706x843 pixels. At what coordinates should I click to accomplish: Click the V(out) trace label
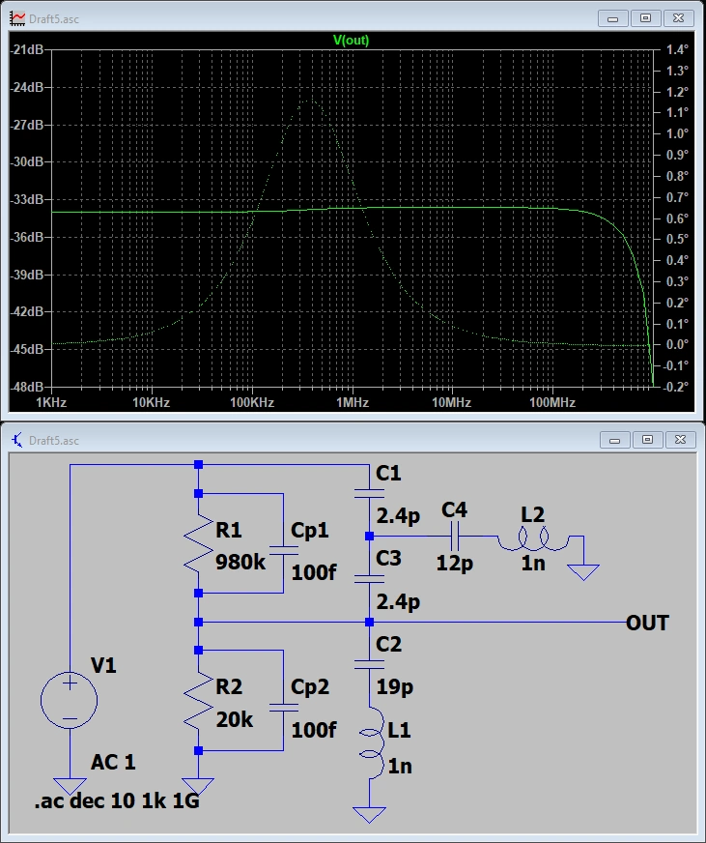tap(351, 41)
